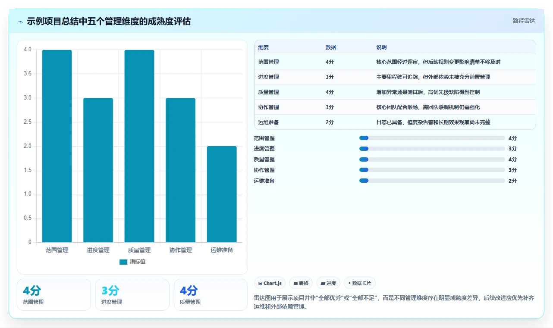The image size is (553, 328).
Task: Select the 数据卡片 tag chip
Action: (359, 283)
